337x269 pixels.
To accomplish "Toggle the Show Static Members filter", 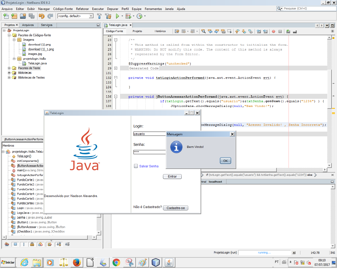I will 24,244.
